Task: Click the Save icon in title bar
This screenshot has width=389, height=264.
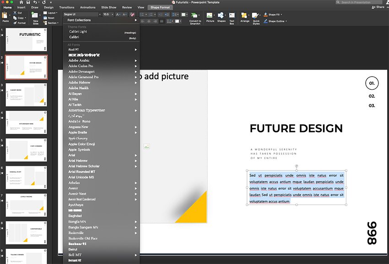Action: point(28,2)
